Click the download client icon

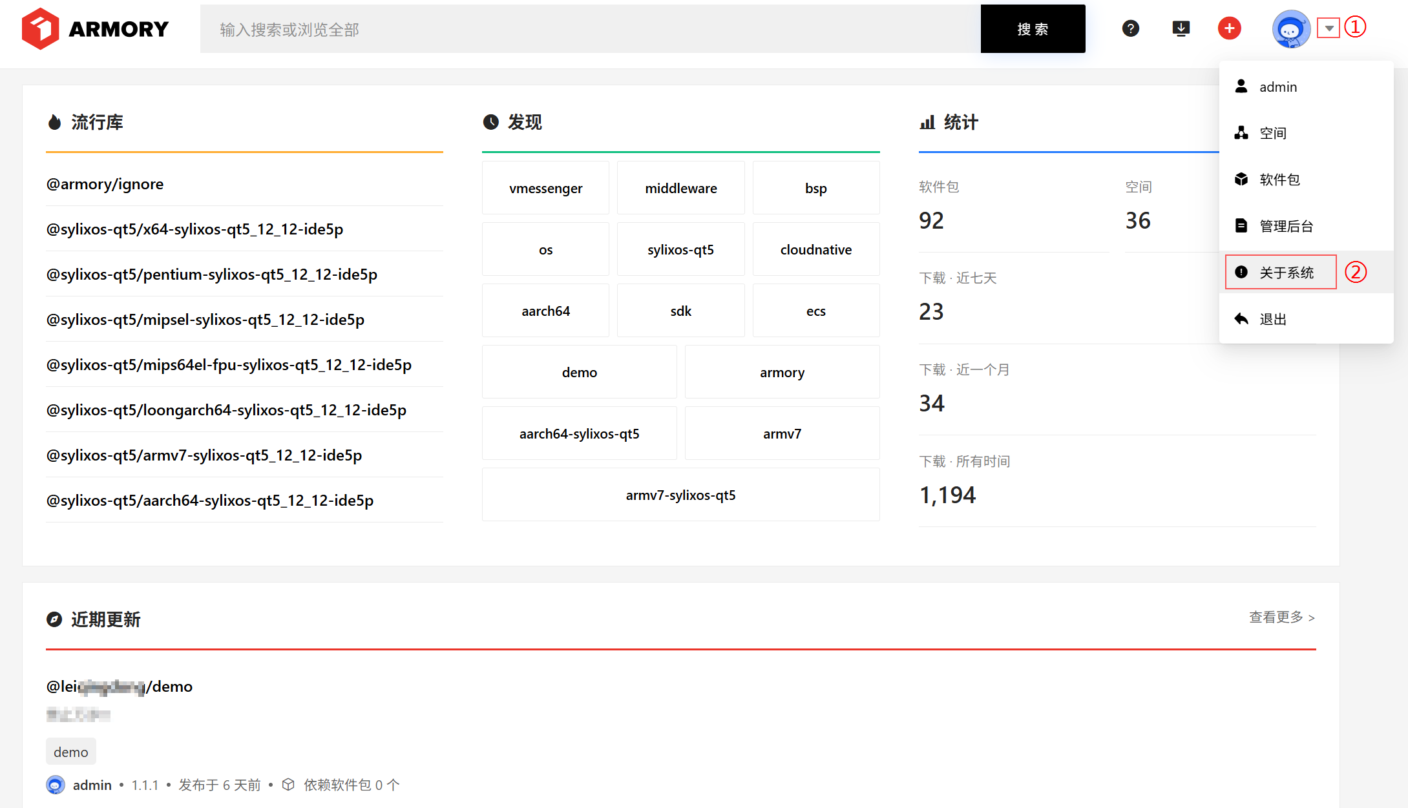(x=1181, y=28)
